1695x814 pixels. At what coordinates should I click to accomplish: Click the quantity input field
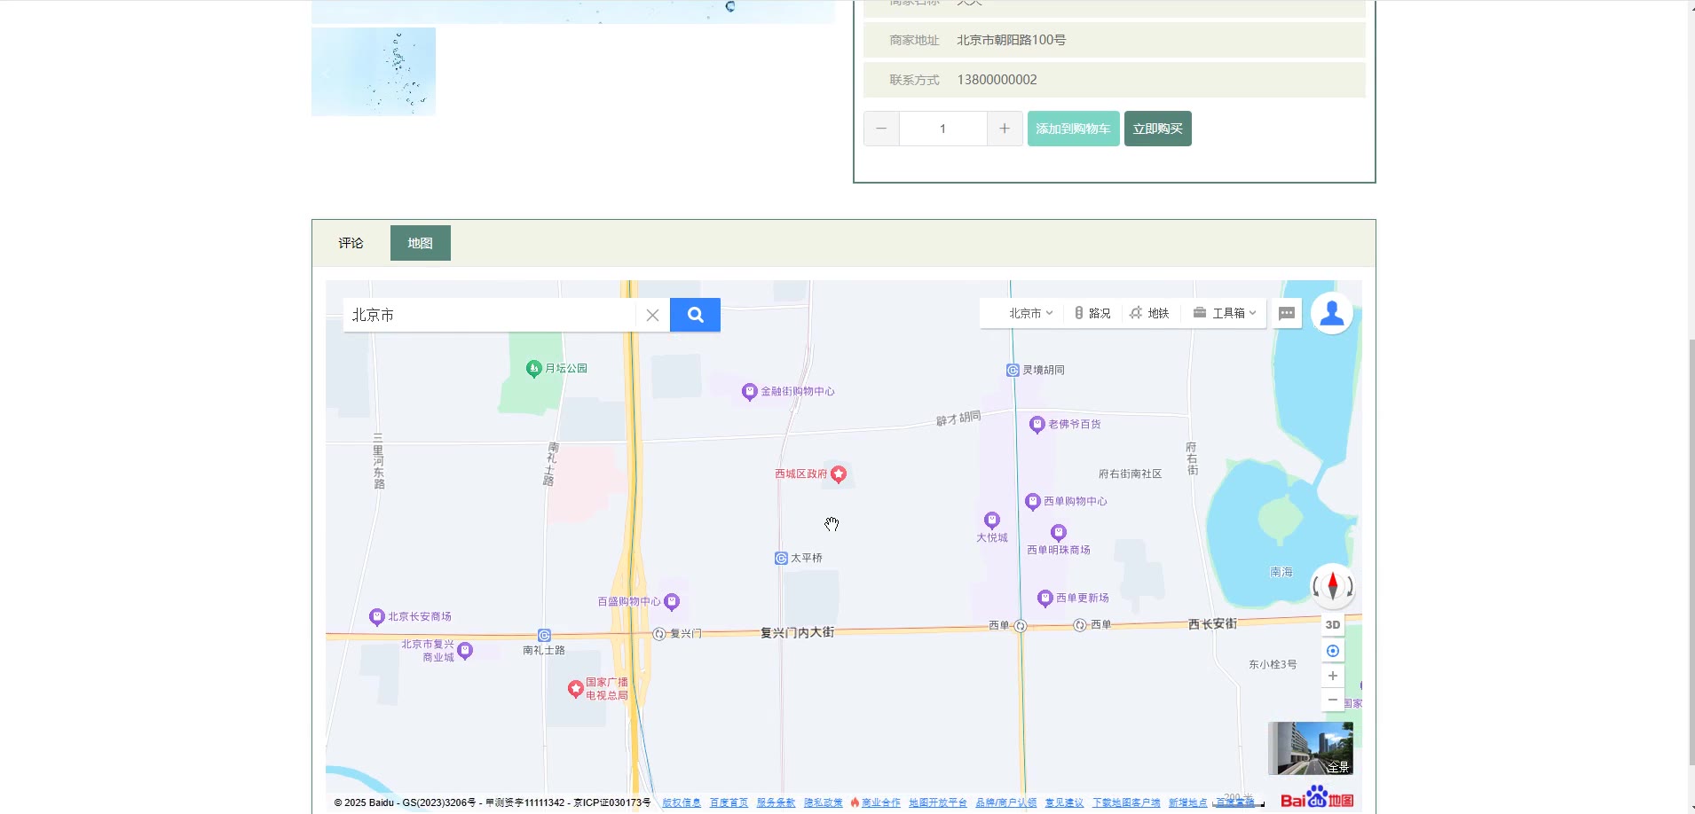[942, 129]
